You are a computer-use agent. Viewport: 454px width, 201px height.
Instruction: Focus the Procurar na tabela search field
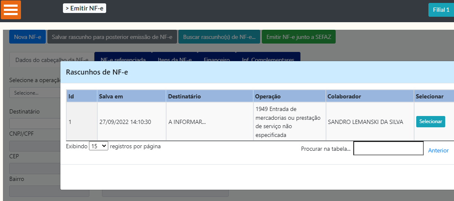(x=388, y=149)
